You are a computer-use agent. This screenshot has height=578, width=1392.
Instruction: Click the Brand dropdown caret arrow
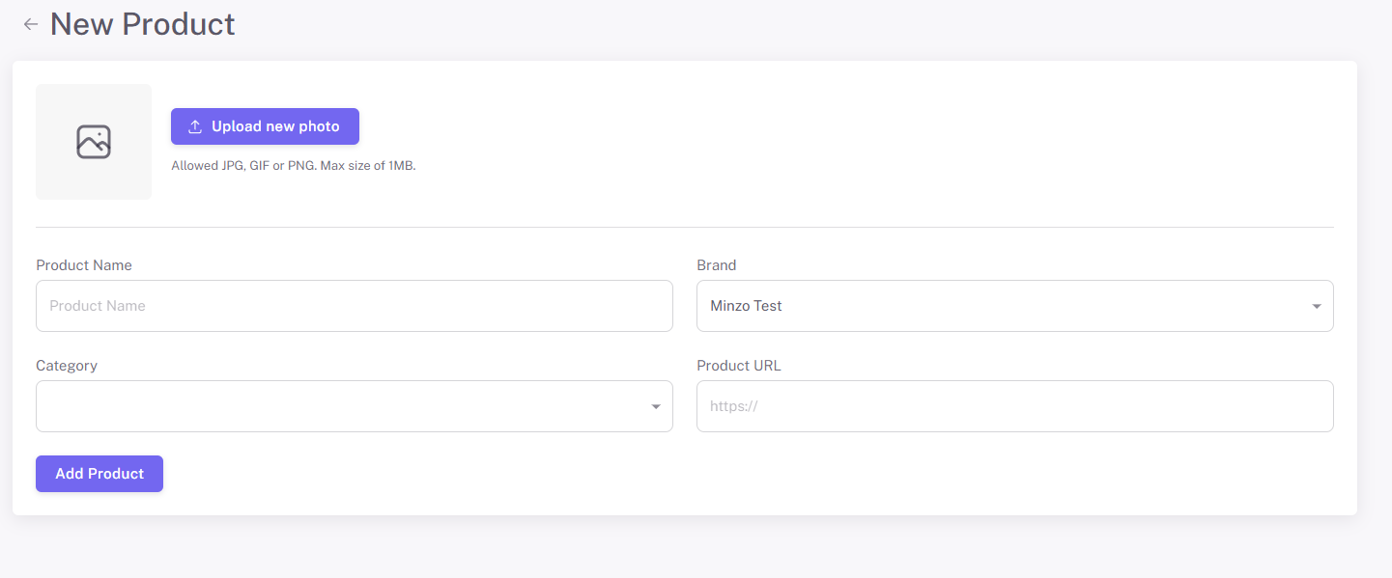1316,307
